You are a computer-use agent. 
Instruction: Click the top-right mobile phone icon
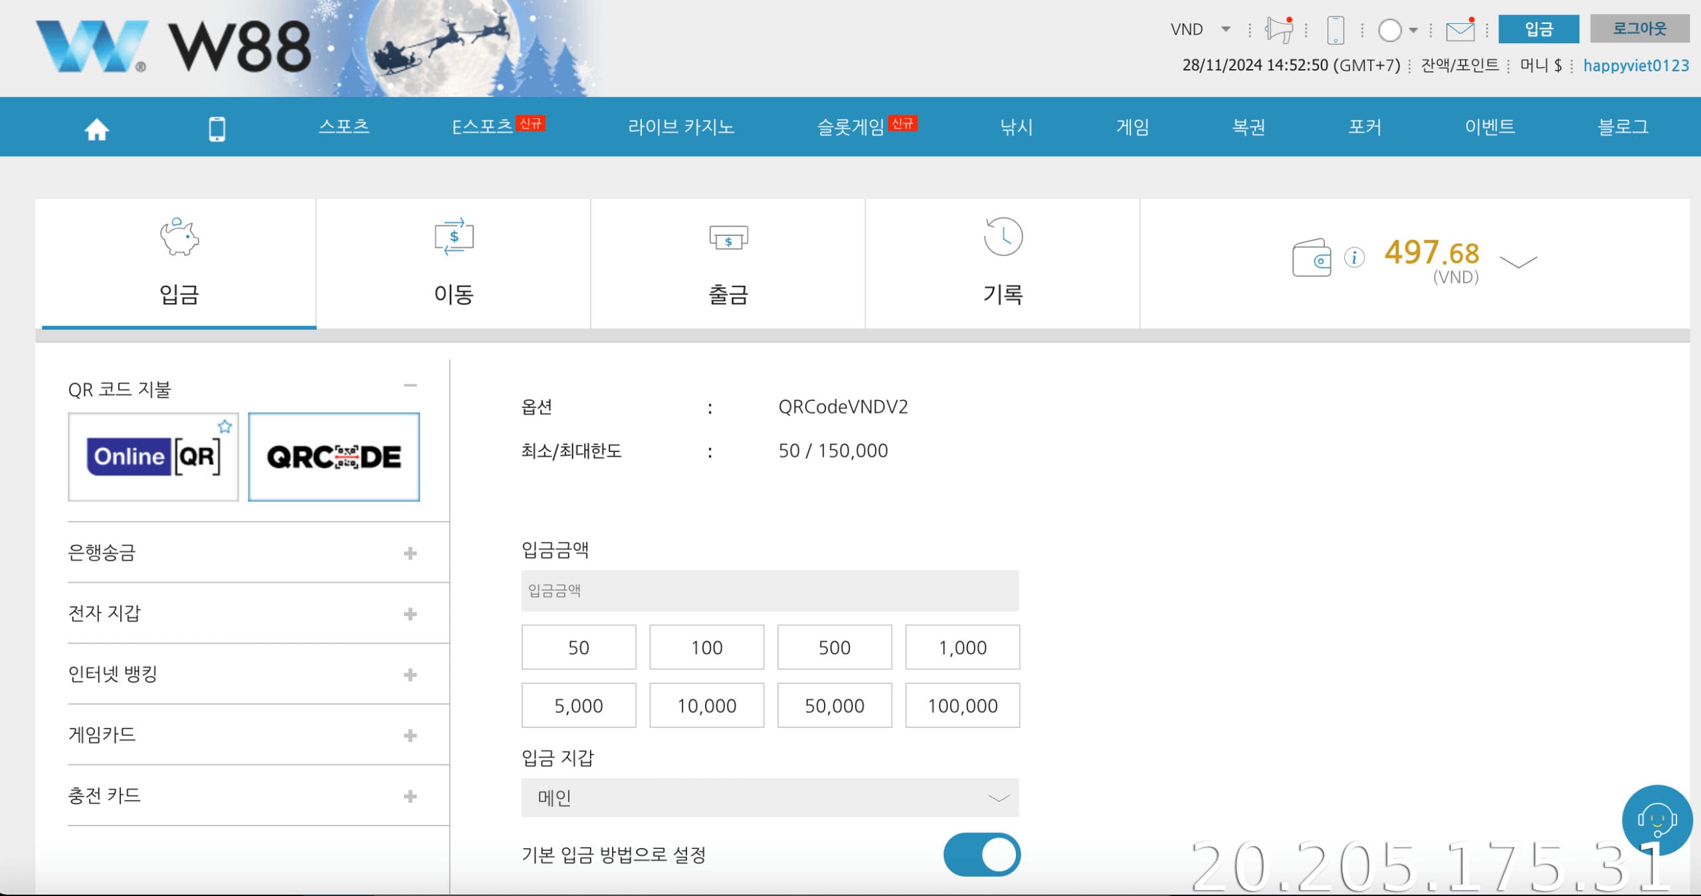1335,30
